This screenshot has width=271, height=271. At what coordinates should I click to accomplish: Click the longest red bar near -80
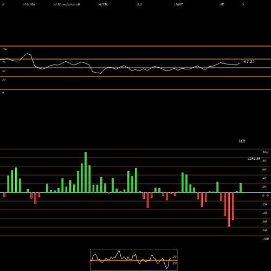[x=229, y=209]
